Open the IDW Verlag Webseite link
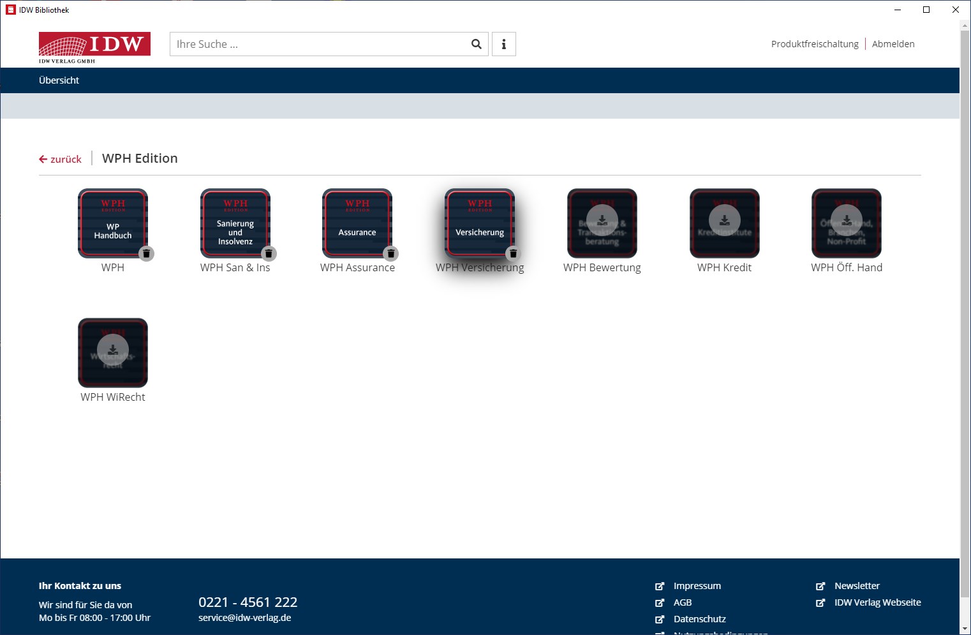The width and height of the screenshot is (971, 635). coord(878,602)
